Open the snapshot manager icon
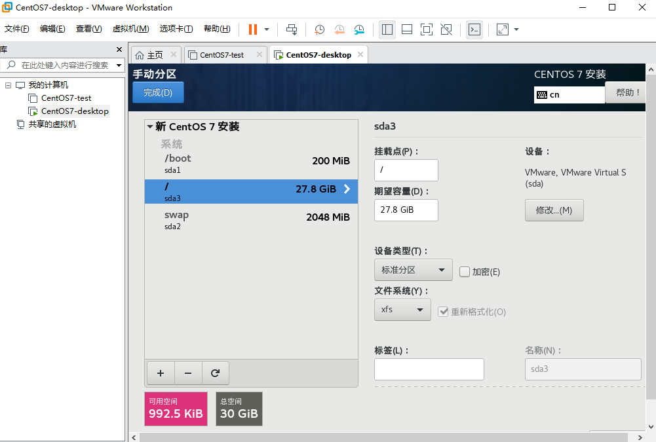Viewport: 656px width, 442px height. (359, 29)
